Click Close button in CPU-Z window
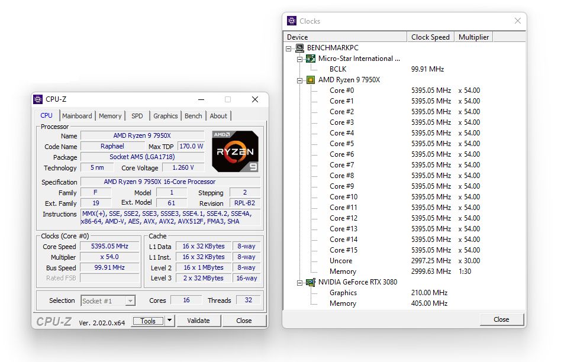 [x=244, y=321]
